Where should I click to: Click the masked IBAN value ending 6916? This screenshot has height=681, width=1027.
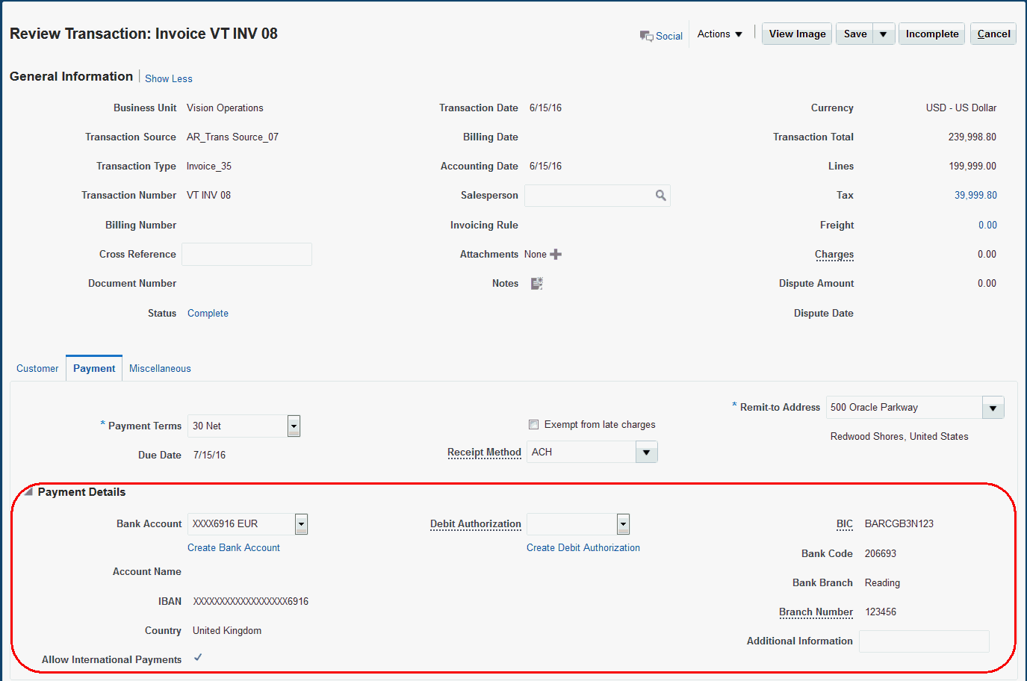pos(250,602)
